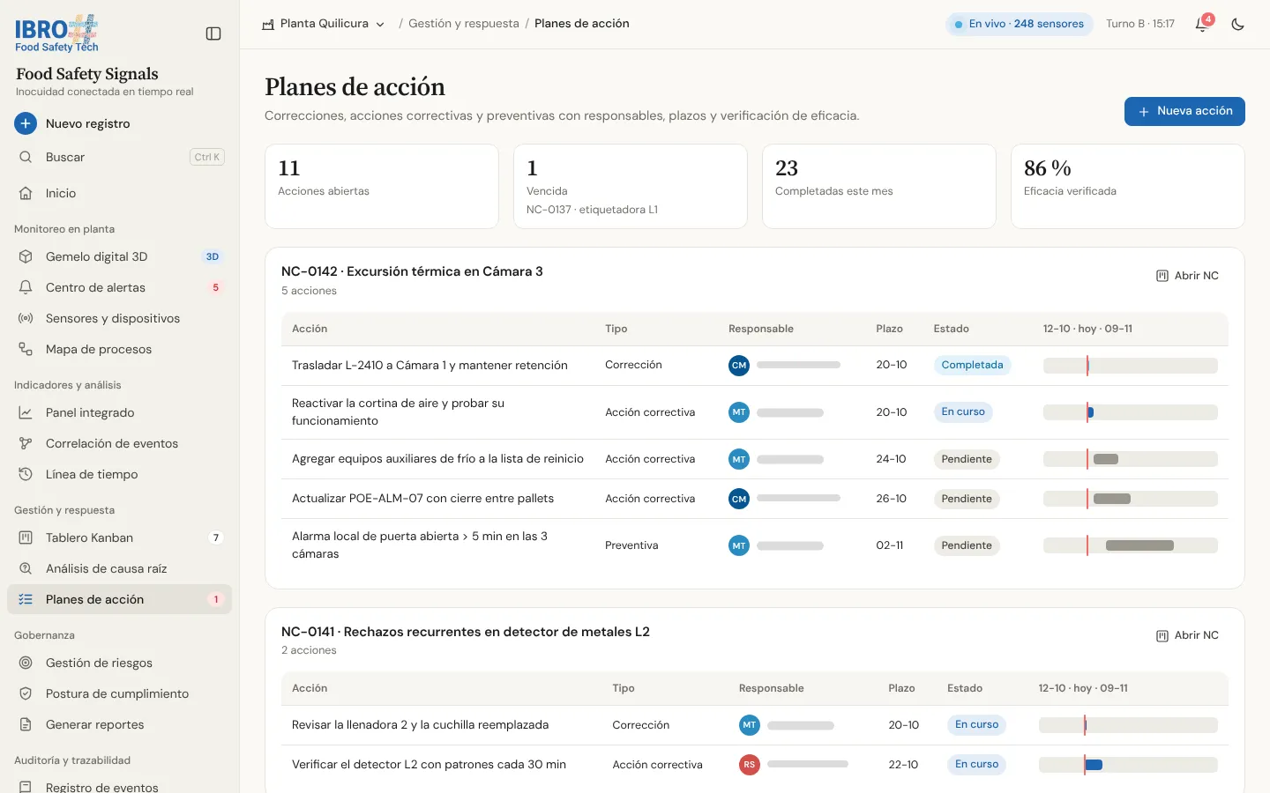1270x793 pixels.
Task: Click the Nueva acción button
Action: click(x=1184, y=111)
